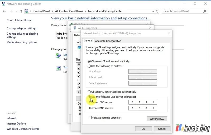
Task: Refresh the address bar location
Action: coord(157,11)
